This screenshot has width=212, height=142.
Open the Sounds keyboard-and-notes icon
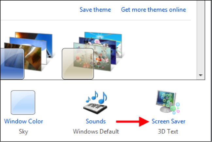tap(96, 103)
